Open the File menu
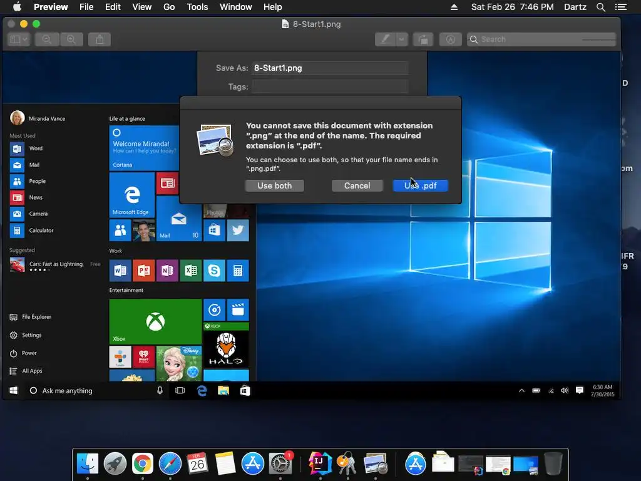The image size is (641, 481). click(86, 7)
